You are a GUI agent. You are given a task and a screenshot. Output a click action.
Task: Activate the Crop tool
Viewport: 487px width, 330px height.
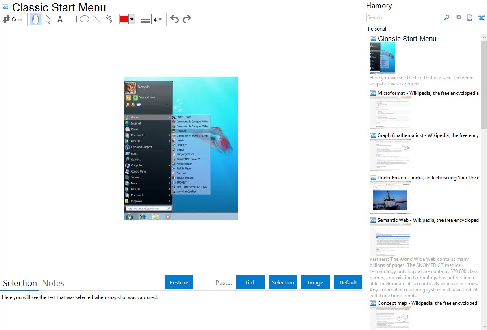click(x=13, y=19)
